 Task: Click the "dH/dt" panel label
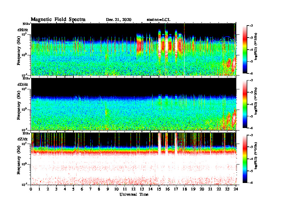23,30
